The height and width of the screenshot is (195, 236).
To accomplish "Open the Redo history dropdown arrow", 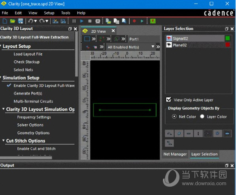I will (x=47, y=21).
